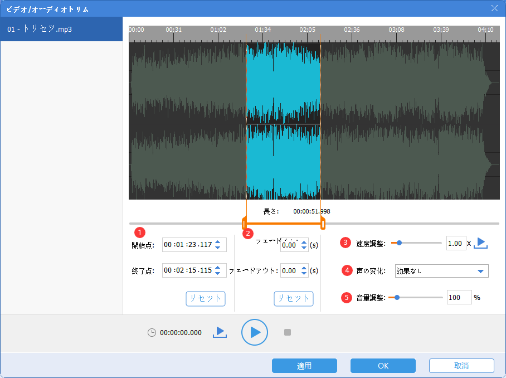Click the 00:00:51.998 length value
Screen dimensions: 506x378
[x=312, y=211]
